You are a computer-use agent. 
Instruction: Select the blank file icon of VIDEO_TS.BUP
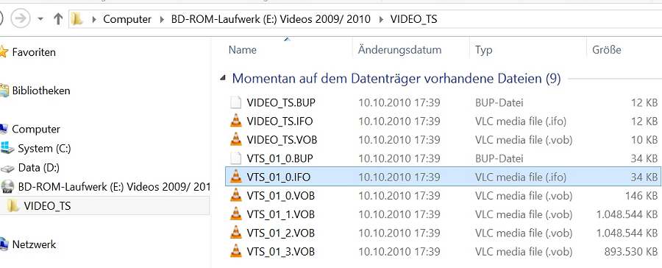pyautogui.click(x=236, y=102)
